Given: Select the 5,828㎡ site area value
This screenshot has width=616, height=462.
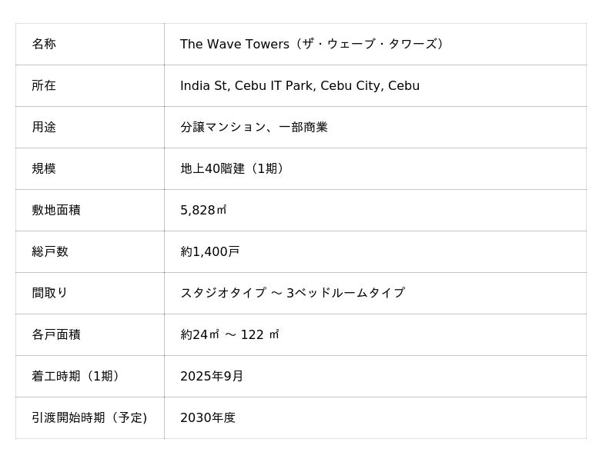Looking at the screenshot, I should point(203,211).
